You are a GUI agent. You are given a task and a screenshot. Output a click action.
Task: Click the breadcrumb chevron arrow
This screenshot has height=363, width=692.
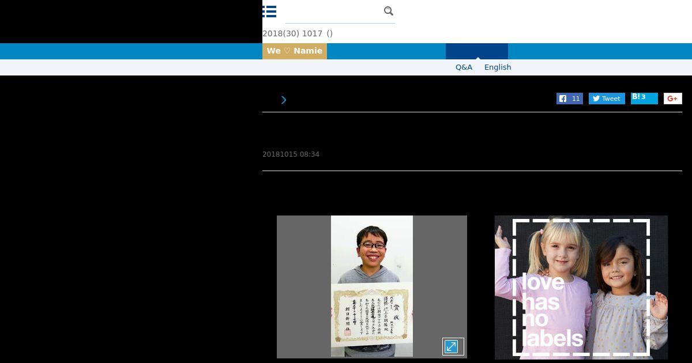284,100
